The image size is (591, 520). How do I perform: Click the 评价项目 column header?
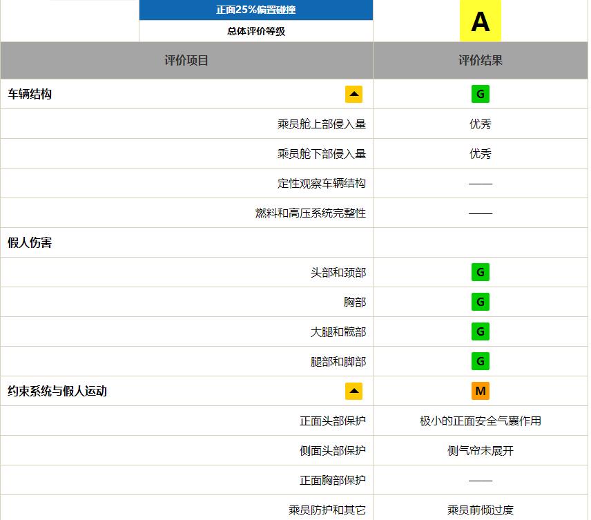coord(186,60)
